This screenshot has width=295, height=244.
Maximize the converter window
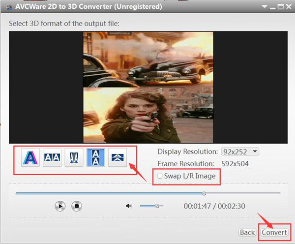pyautogui.click(x=281, y=7)
